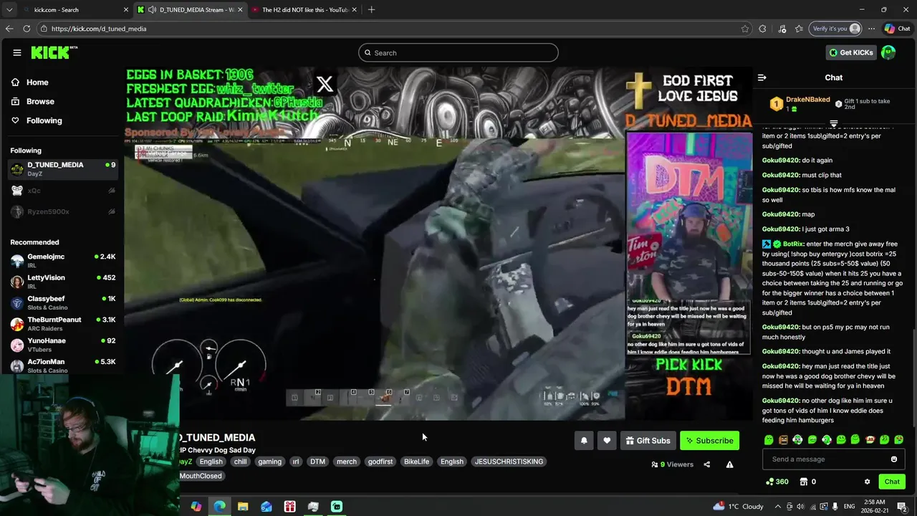Open the Get KICKs purchase button

point(851,52)
